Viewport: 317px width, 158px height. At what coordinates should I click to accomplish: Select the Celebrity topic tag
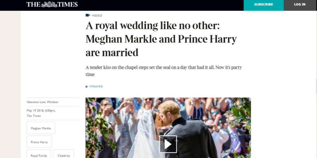tap(64, 154)
